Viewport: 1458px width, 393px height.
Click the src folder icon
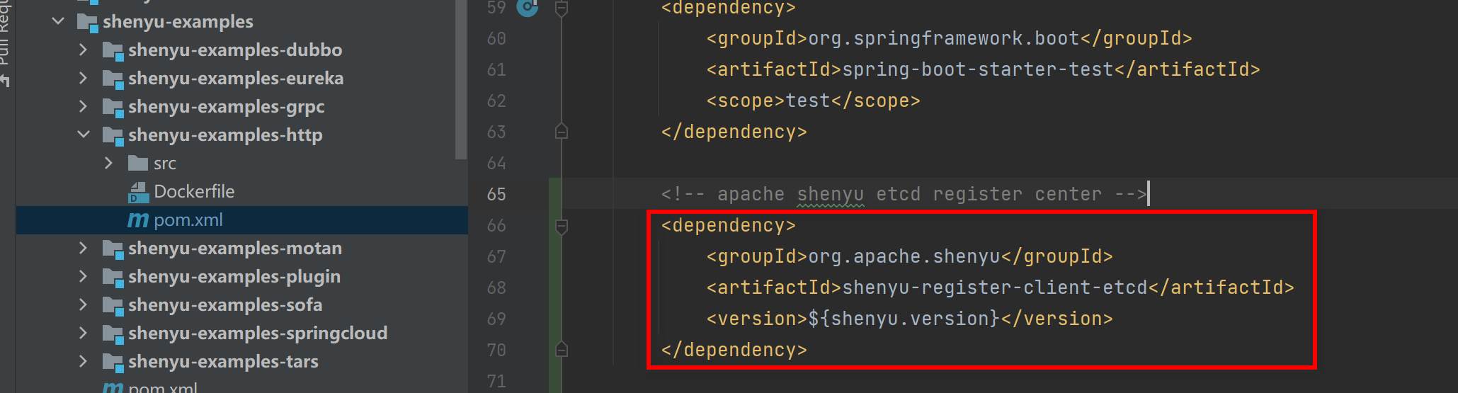pos(138,164)
